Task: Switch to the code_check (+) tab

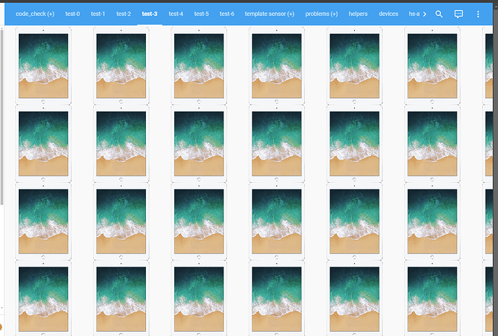Action: coord(35,14)
